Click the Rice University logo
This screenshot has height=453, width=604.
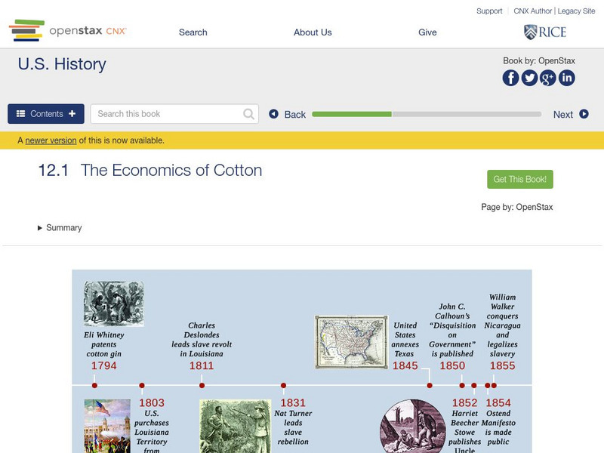[x=544, y=32]
